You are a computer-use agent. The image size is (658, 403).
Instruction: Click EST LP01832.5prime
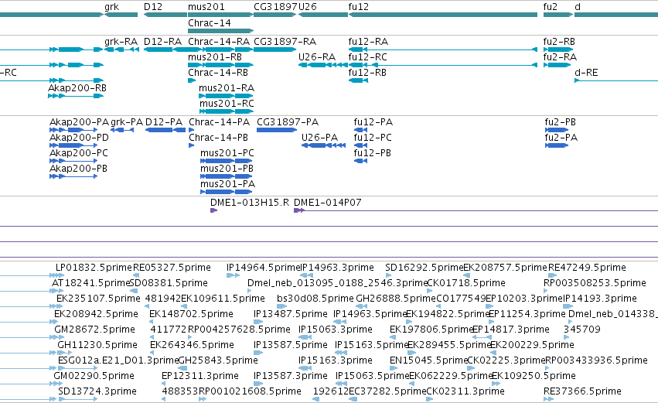94,268
